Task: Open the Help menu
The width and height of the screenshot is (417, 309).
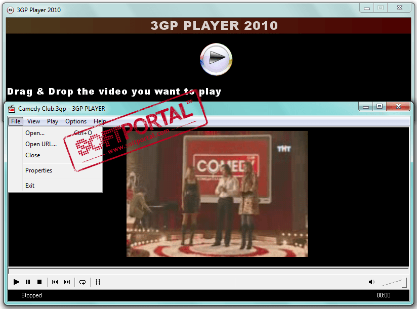Action: point(100,121)
